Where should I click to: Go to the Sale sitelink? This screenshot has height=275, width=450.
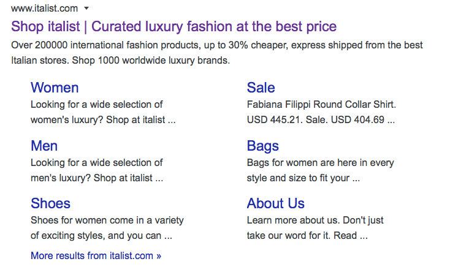(x=261, y=88)
